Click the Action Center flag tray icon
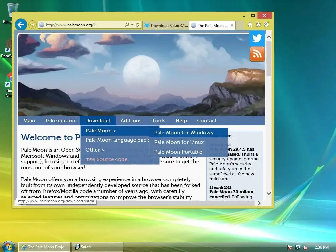This screenshot has width=336, height=252. pos(289,247)
